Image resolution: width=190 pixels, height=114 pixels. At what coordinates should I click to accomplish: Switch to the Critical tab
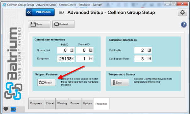pyautogui.click(x=50, y=103)
